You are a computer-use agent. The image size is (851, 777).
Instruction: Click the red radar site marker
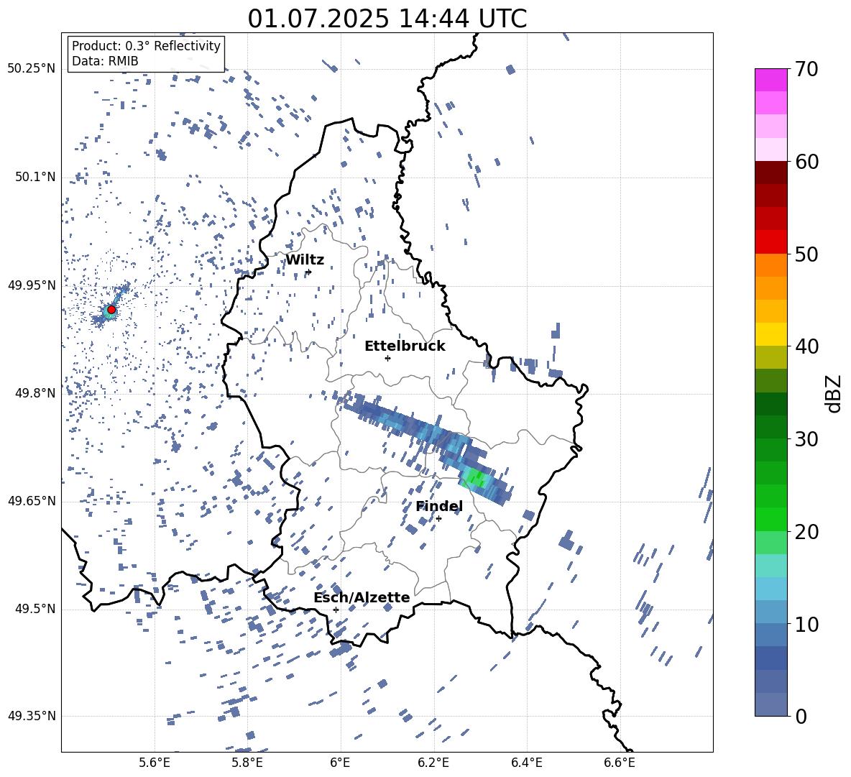click(x=111, y=310)
